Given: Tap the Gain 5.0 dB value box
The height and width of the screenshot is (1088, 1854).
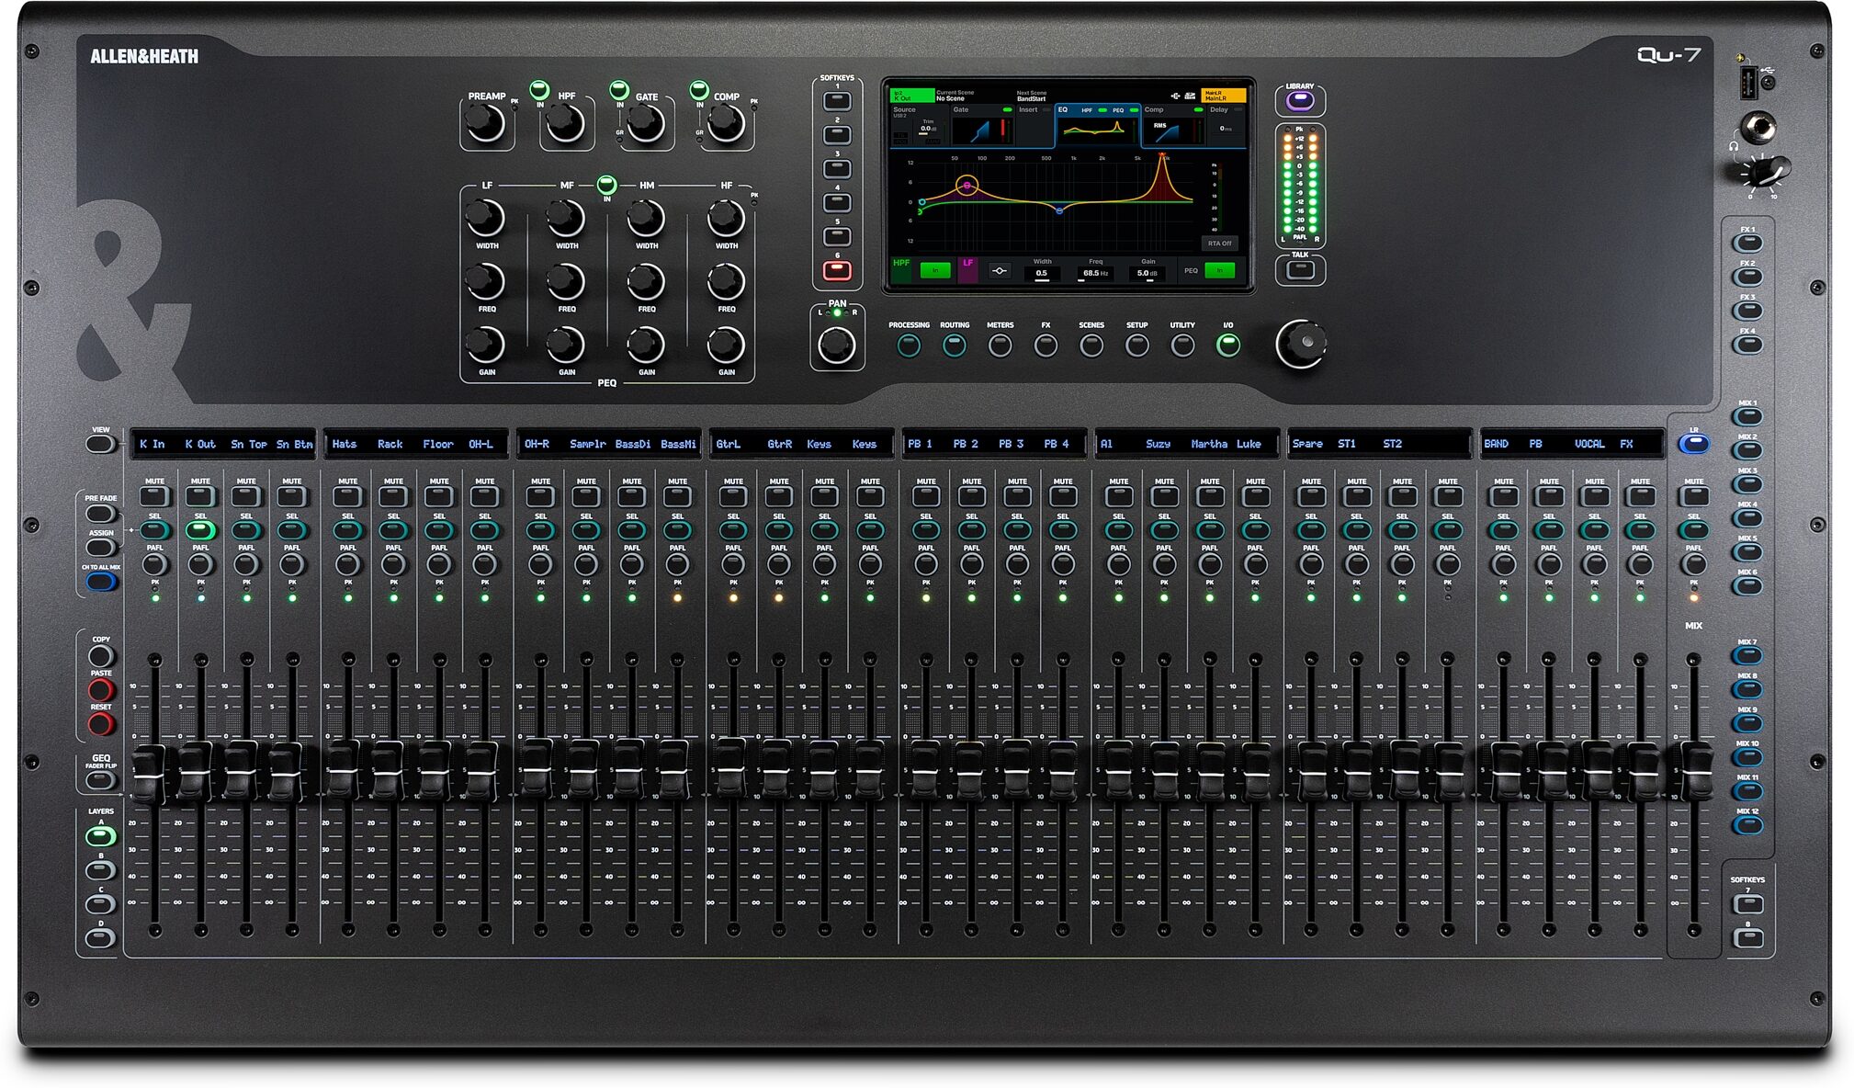Looking at the screenshot, I should [x=1148, y=273].
